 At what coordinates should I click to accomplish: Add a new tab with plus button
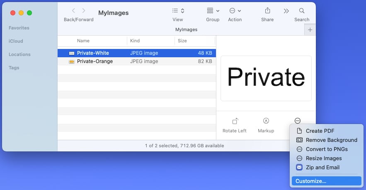coord(310,30)
